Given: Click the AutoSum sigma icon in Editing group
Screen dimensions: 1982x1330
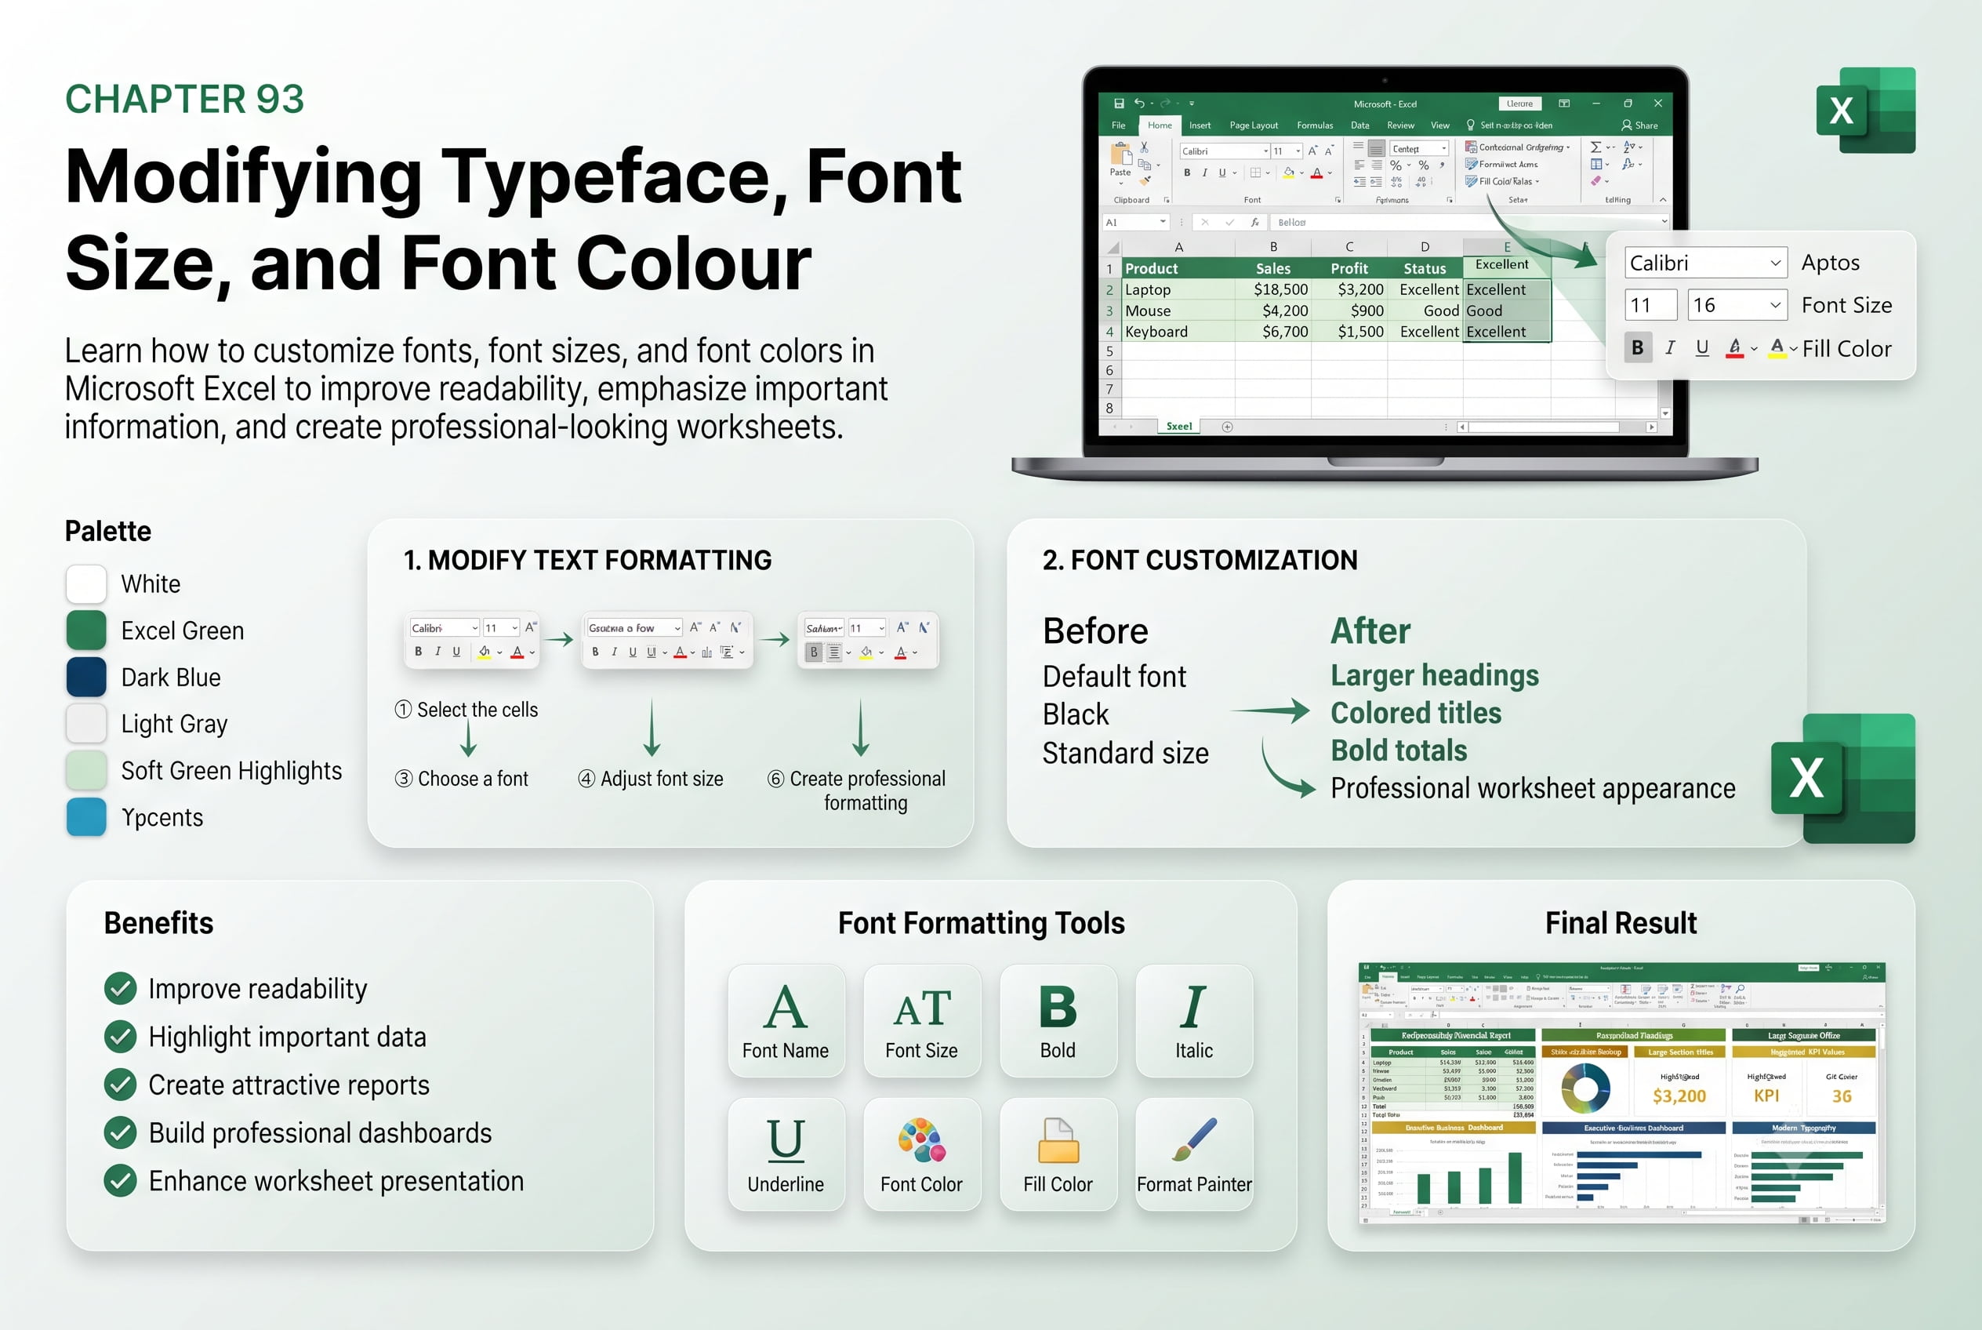Looking at the screenshot, I should click(1595, 147).
